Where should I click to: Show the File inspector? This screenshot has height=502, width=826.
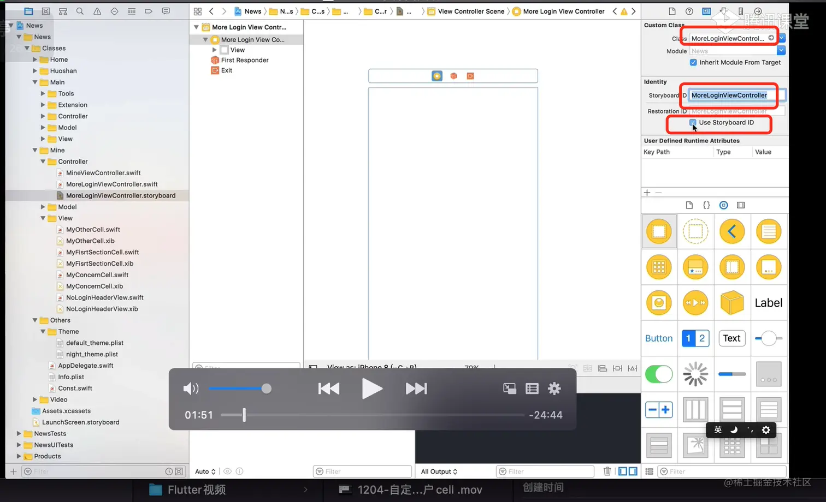[672, 11]
